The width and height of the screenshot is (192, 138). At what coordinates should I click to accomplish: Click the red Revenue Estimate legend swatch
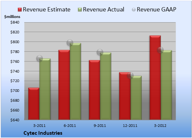[x=20, y=10]
